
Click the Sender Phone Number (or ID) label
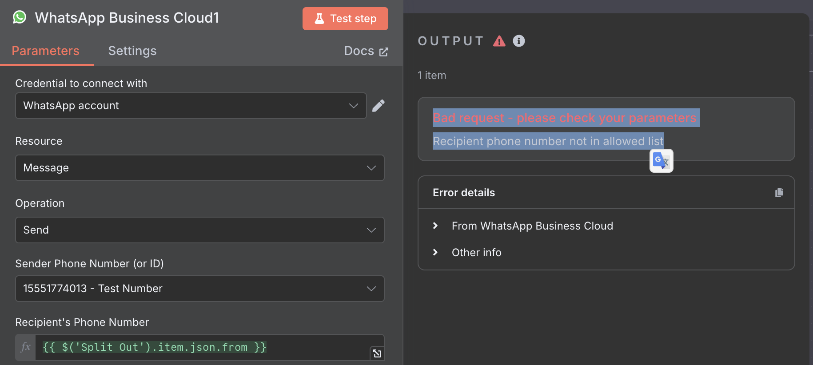pyautogui.click(x=90, y=264)
